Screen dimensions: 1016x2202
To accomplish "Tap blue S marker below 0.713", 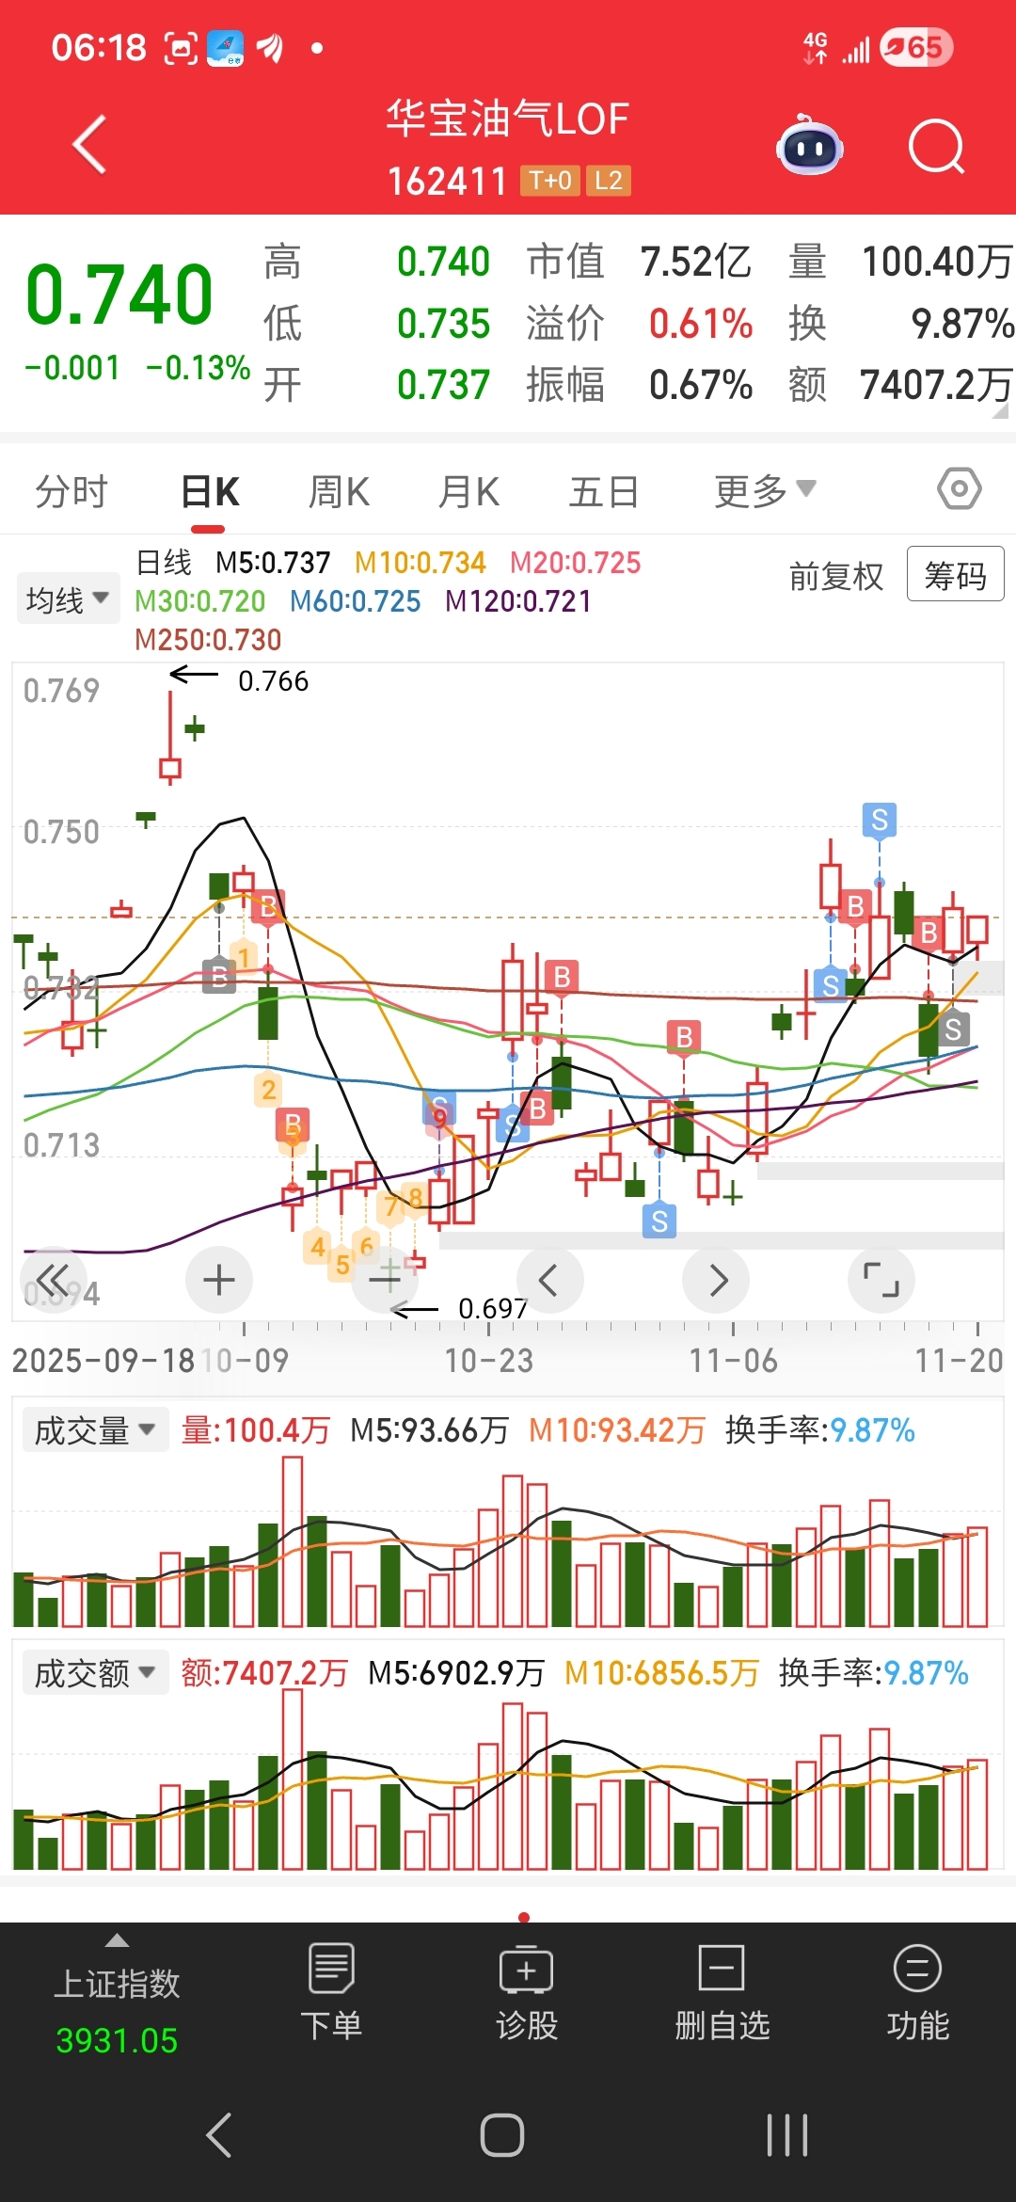I will [x=659, y=1221].
